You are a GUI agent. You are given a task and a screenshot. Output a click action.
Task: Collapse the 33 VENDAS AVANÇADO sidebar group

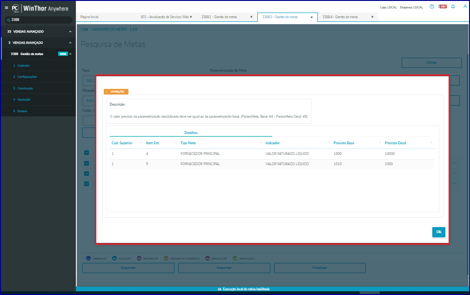pos(70,32)
